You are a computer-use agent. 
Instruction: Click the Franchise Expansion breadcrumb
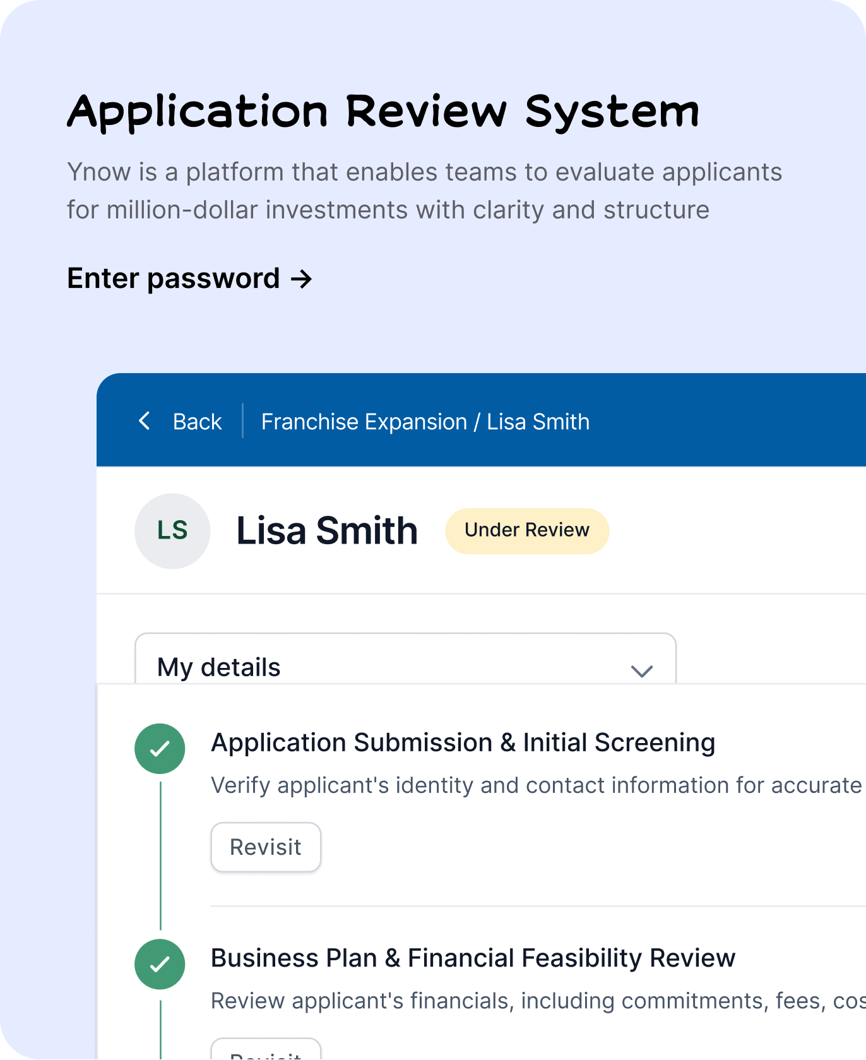(364, 422)
